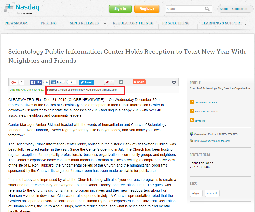The image size is (255, 212).
Task: Click the RSS icon beside Subscribe via RSS
Action: click(x=192, y=102)
